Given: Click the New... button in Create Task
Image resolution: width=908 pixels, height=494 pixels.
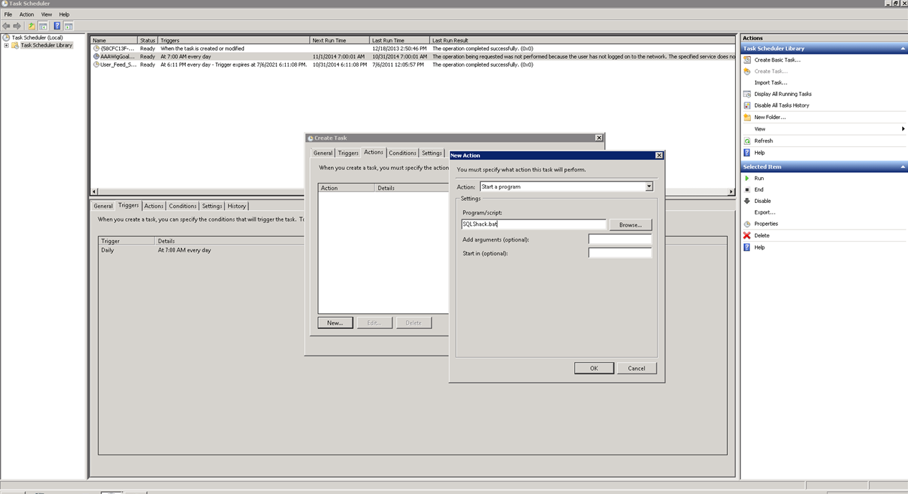Looking at the screenshot, I should tap(335, 323).
